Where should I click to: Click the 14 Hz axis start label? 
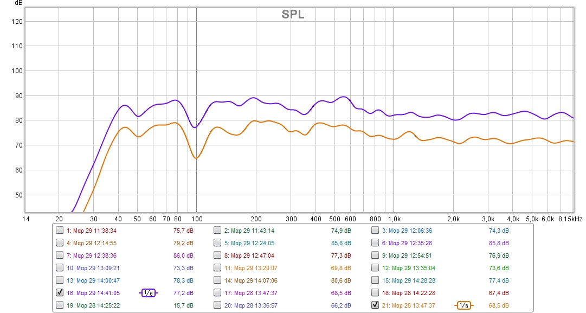26,219
